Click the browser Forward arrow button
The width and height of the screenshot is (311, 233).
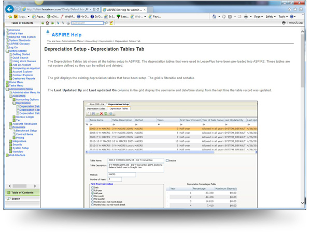coord(18,9)
